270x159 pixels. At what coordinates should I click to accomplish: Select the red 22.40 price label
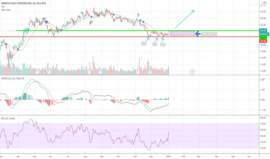pyautogui.click(x=263, y=41)
